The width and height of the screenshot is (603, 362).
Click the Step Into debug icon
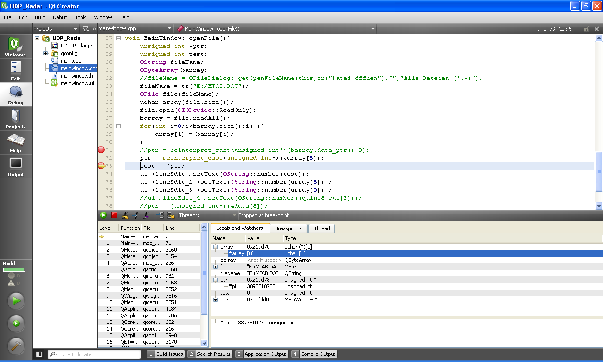[136, 215]
